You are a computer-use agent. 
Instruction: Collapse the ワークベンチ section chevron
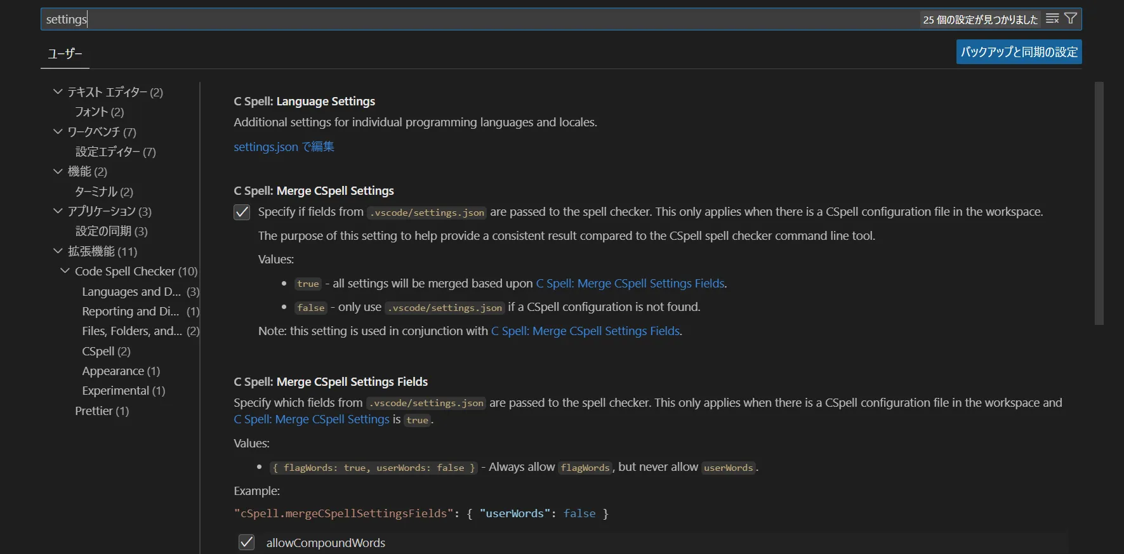[58, 131]
